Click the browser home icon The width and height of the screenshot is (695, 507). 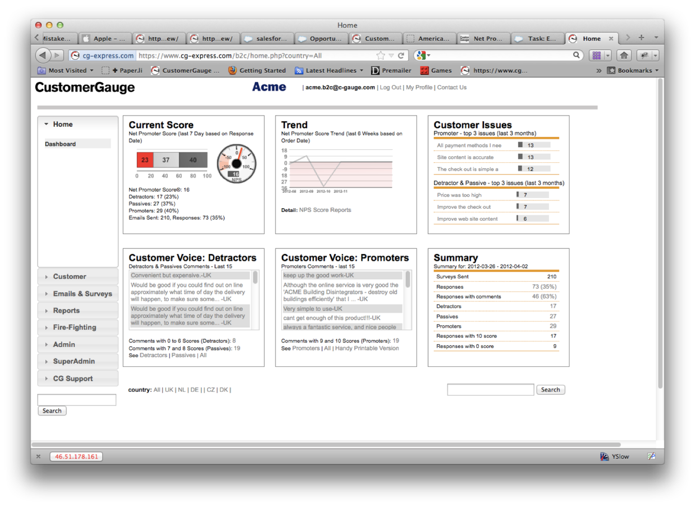[624, 55]
